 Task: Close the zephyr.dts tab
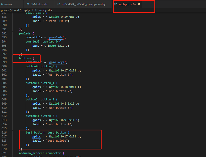[x=139, y=4]
